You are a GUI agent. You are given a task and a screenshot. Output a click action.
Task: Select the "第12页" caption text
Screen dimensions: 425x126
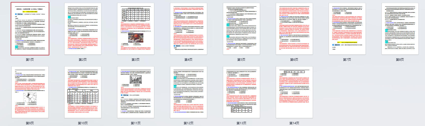point(189,123)
